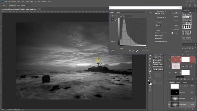Select the Type tool in toolbar
This screenshot has width=197, height=111.
click(150, 62)
